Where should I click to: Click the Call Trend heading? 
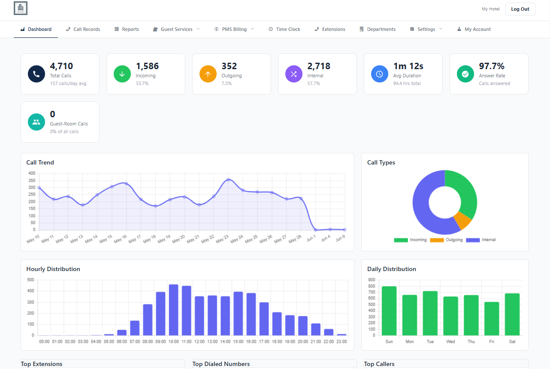click(40, 162)
